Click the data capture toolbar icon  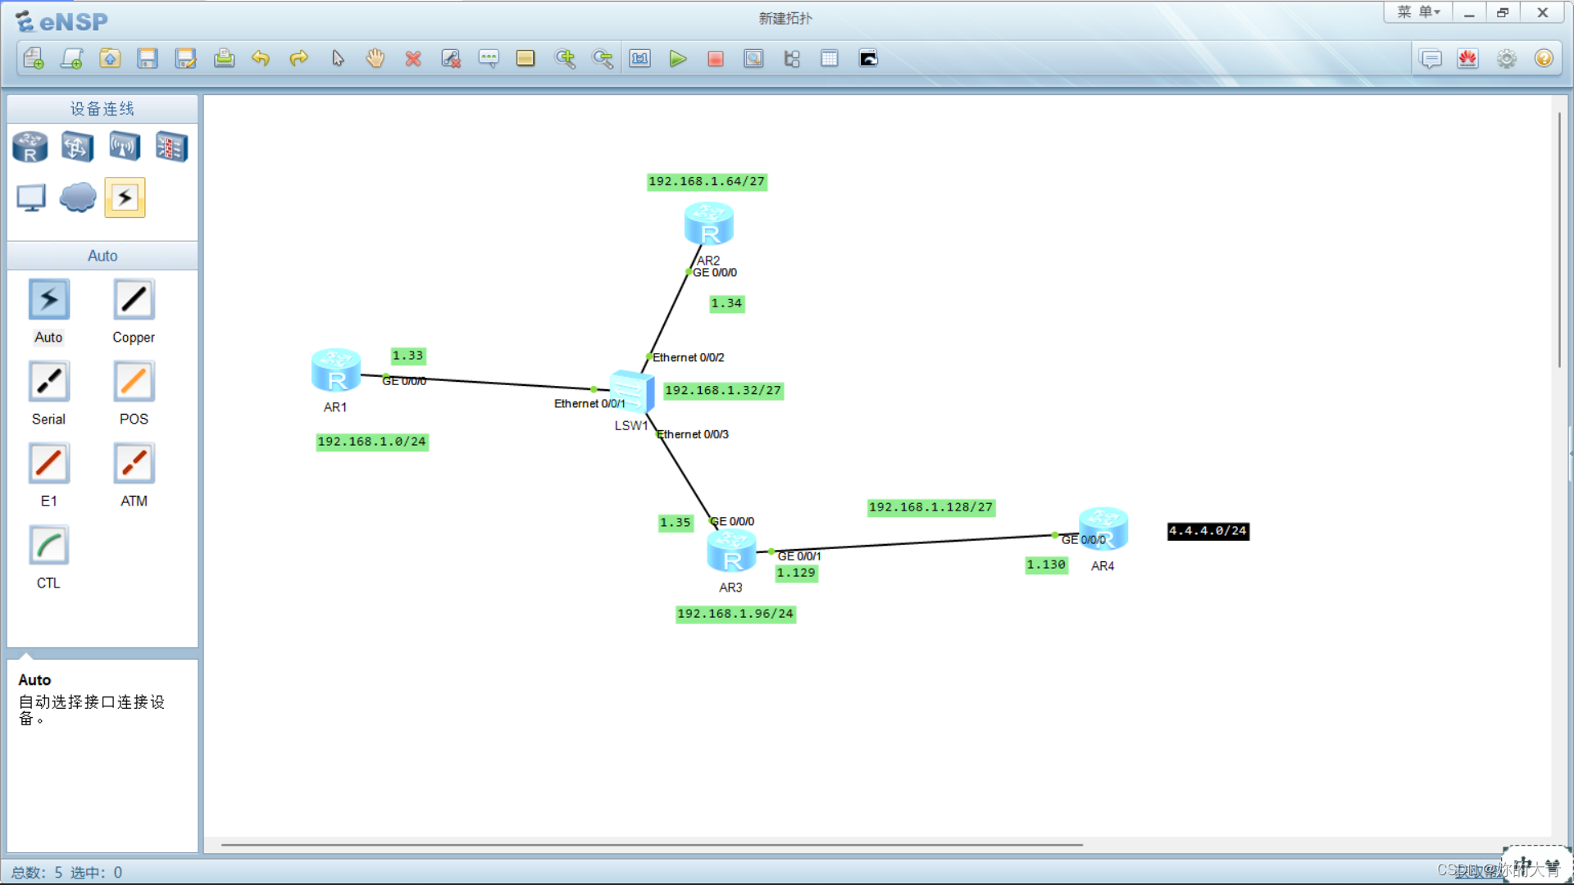[753, 58]
